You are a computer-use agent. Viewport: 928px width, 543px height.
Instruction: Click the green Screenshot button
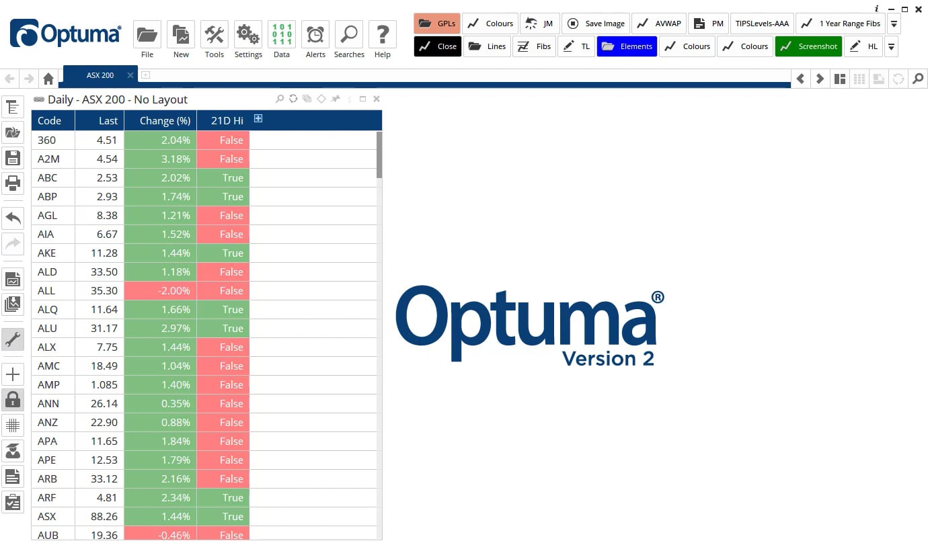point(808,46)
